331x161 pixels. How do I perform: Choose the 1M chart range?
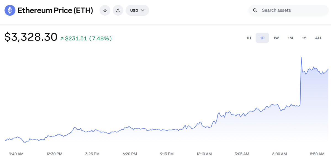click(x=290, y=38)
